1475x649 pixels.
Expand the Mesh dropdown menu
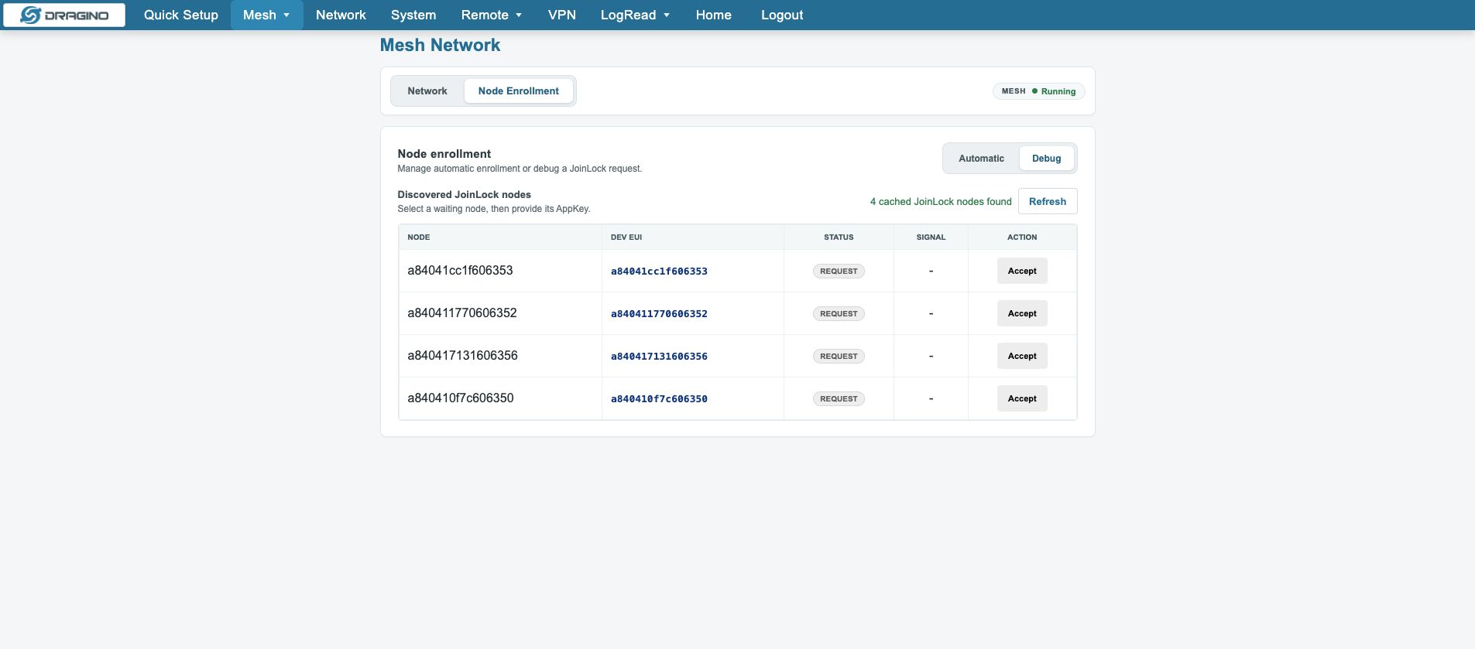266,15
